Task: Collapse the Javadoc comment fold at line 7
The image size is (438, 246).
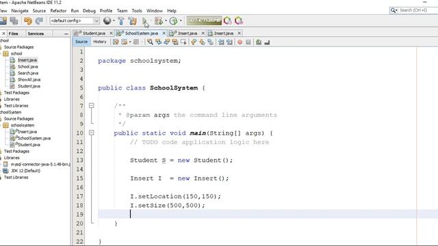Action: click(91, 105)
